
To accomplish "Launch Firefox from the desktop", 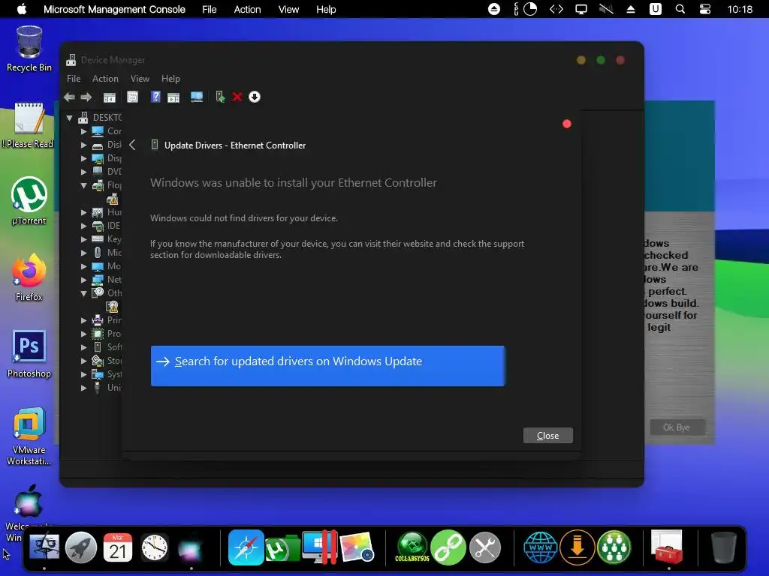I will coord(29,277).
